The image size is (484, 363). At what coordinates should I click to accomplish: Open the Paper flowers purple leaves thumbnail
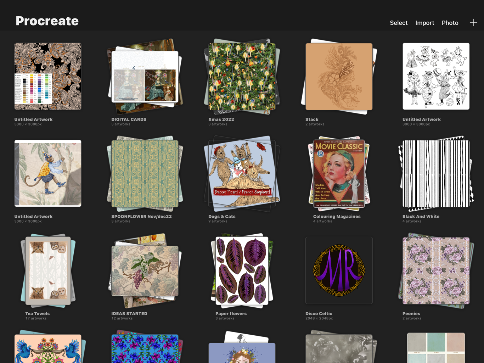pyautogui.click(x=242, y=270)
